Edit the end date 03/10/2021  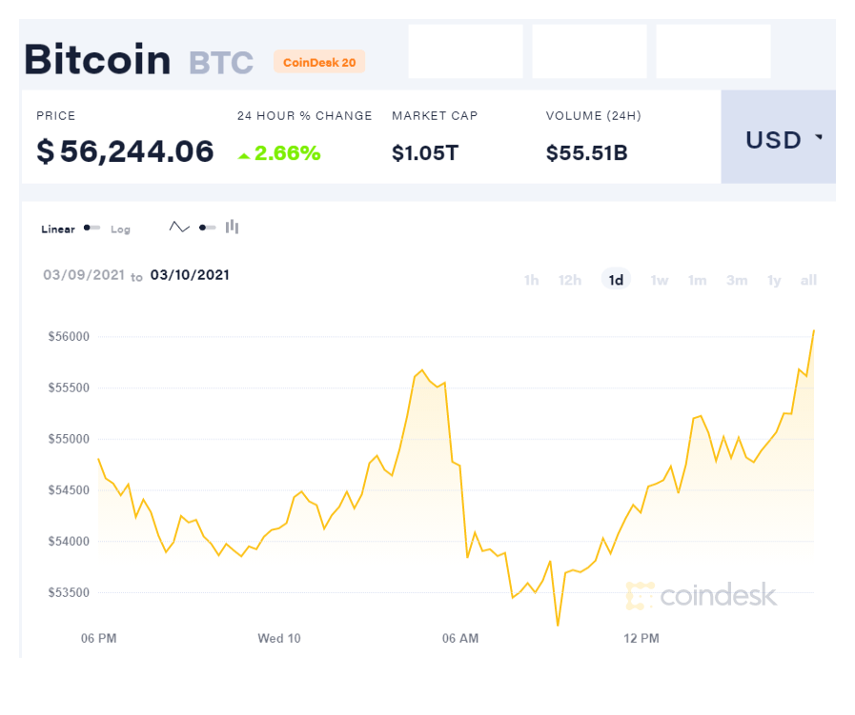(190, 275)
